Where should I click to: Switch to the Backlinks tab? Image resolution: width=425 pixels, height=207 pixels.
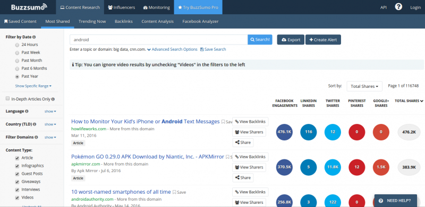[124, 21]
